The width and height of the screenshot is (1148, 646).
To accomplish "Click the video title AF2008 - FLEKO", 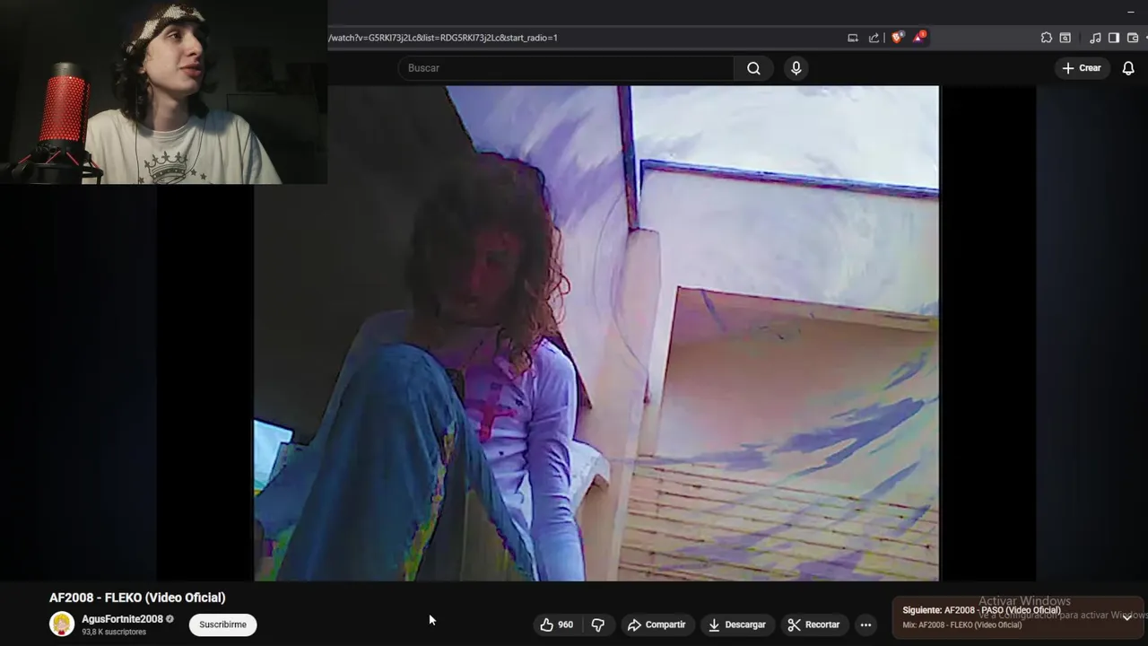I will coord(137,598).
